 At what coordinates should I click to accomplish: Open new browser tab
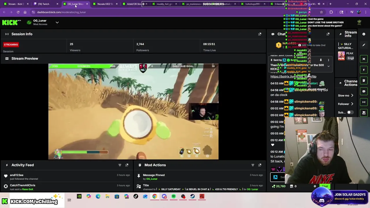(x=330, y=4)
